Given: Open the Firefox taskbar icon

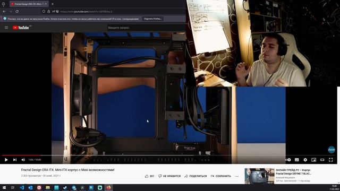Looking at the screenshot, I should click(x=108, y=187).
